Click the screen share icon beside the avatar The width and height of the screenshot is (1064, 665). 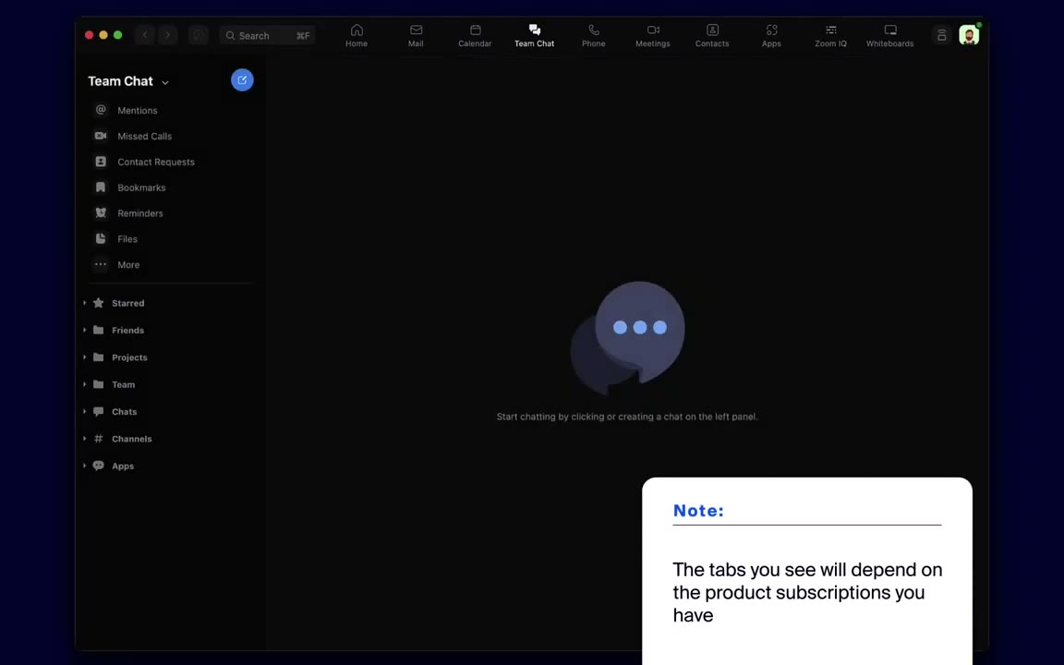[x=942, y=35]
